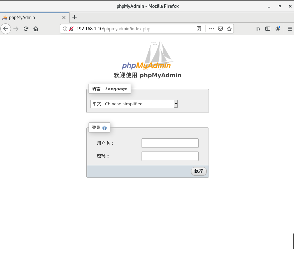
Task: Click the 密码 label
Action: (103, 156)
